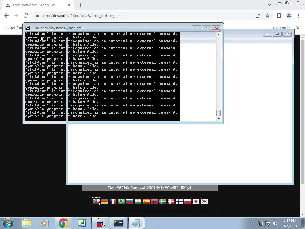Select United States flag language
The image size is (305, 229).
click(x=96, y=201)
